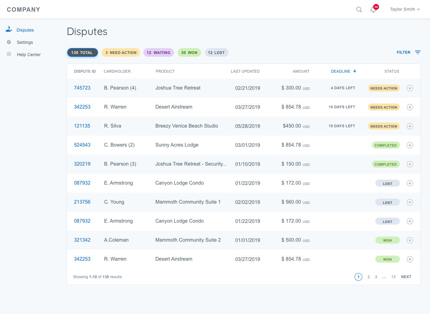Viewport: 430px width, 314px height.
Task: Jump to page 13 in pagination
Action: click(393, 277)
